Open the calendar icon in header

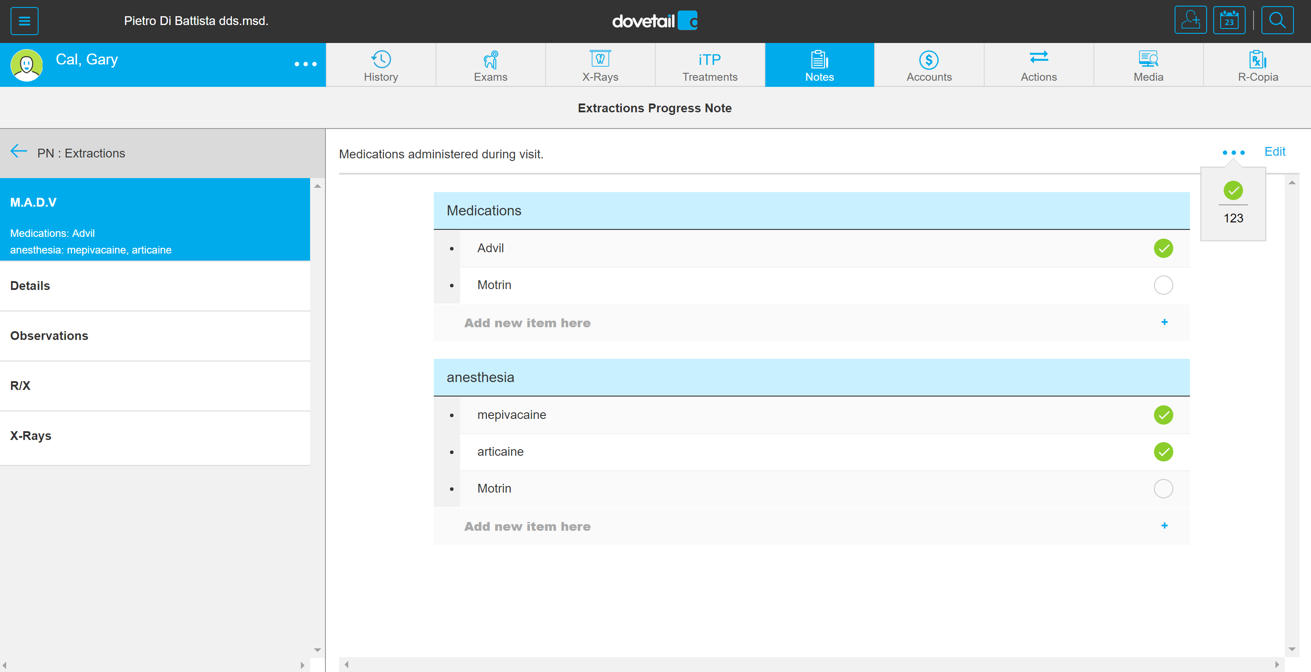click(x=1229, y=20)
